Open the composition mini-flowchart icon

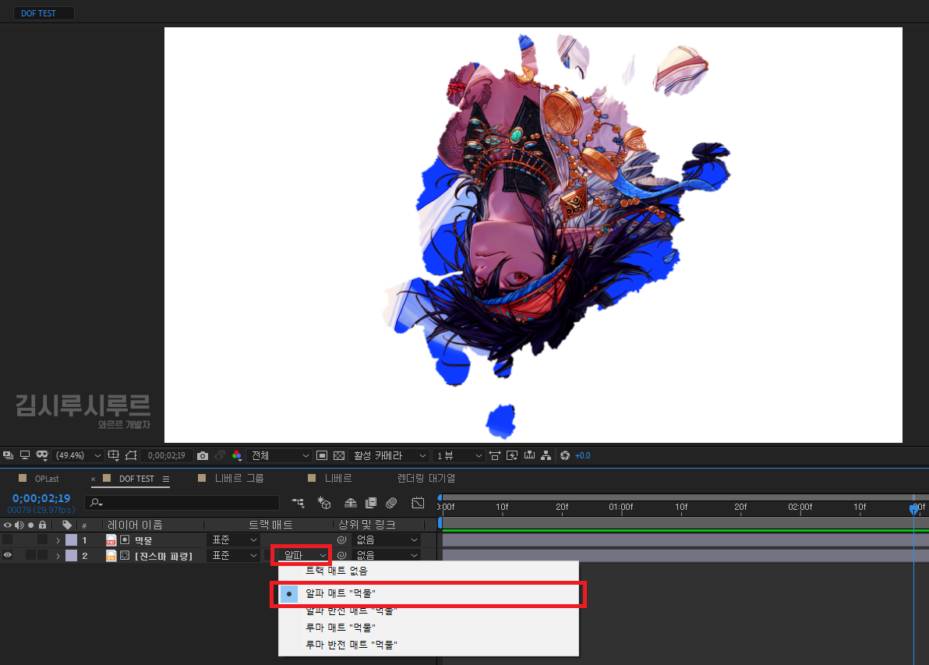[x=298, y=503]
